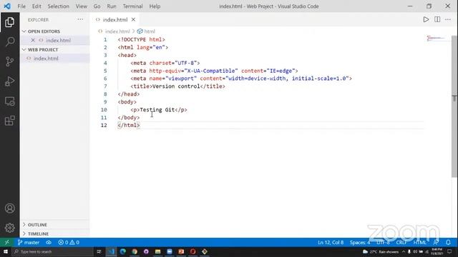Close the index.html editor tab
This screenshot has width=458, height=257.
[x=133, y=19]
